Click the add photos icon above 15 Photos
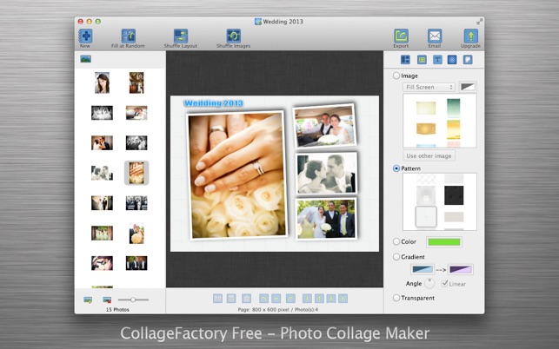This screenshot has height=349, width=559. point(88,300)
